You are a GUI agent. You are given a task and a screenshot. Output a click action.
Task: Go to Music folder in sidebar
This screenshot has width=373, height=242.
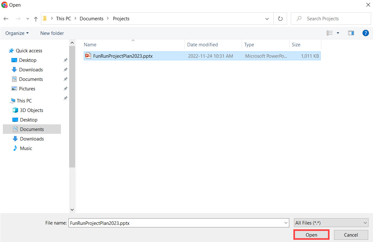26,148
